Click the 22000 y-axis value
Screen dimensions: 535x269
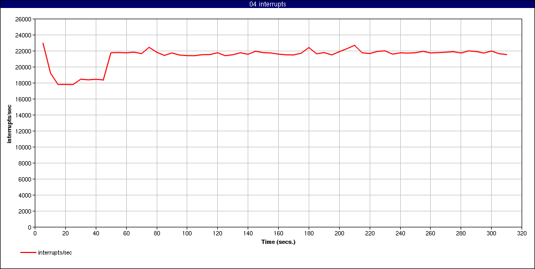click(24, 51)
